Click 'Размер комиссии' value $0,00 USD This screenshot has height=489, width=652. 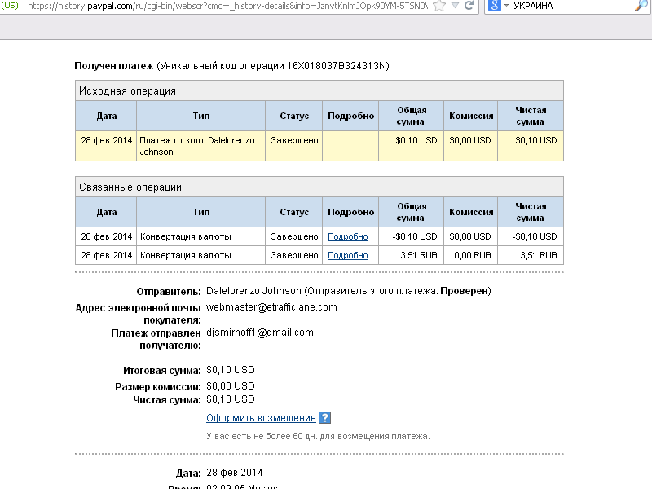pyautogui.click(x=231, y=386)
